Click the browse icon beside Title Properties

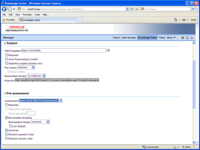click(x=108, y=50)
